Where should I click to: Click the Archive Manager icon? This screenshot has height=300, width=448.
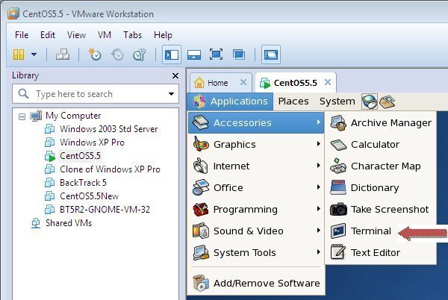[338, 123]
